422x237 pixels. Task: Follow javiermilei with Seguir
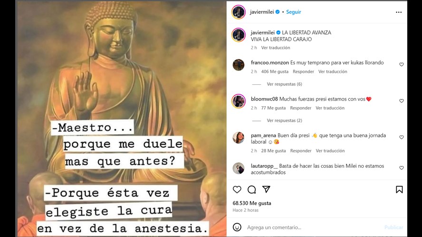point(293,12)
